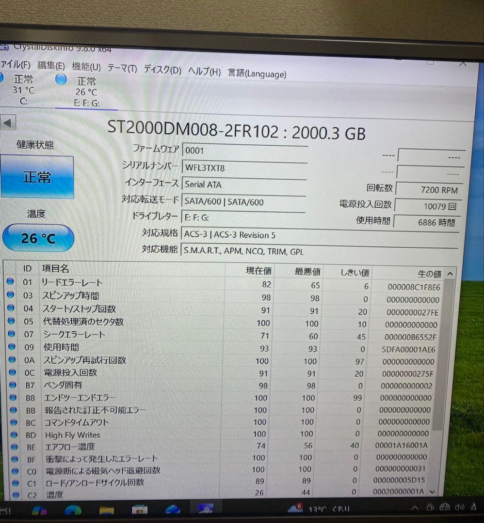Screen dimensions: 484x523
Task: Click status dot for ID BE エアフロー温度
Action: [x=15, y=446]
